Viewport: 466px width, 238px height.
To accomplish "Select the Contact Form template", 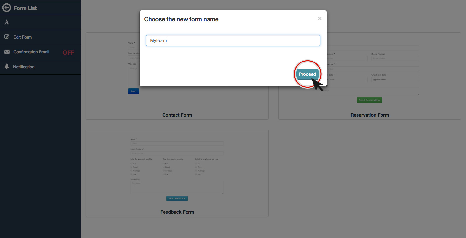I will click(177, 76).
